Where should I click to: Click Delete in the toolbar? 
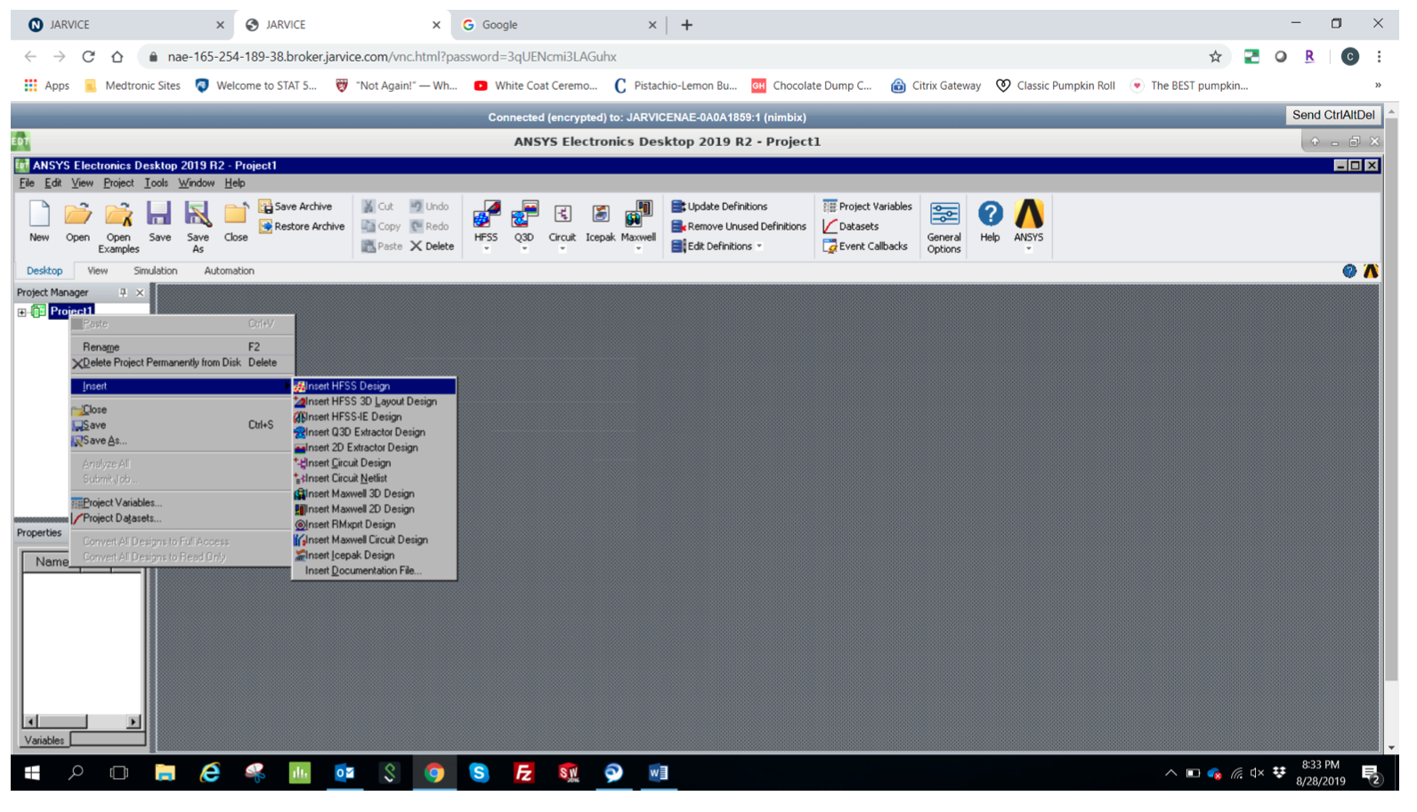432,247
